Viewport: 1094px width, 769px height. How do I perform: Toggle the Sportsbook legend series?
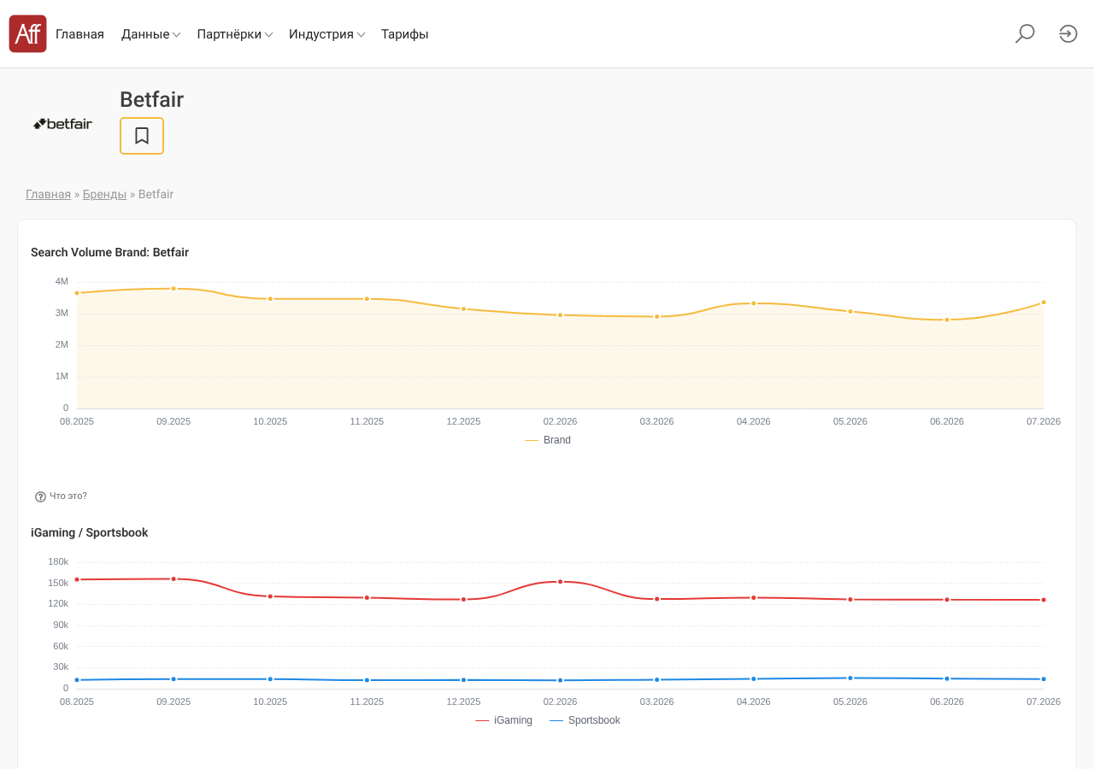click(x=585, y=720)
